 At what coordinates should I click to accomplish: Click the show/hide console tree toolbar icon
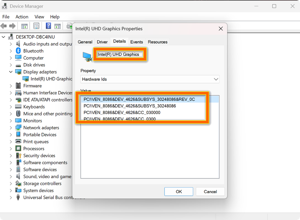24,26
